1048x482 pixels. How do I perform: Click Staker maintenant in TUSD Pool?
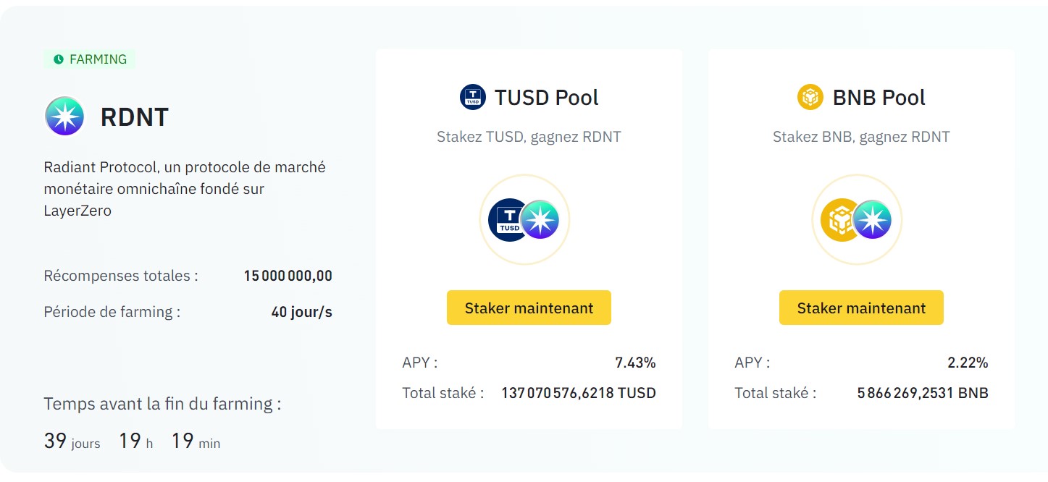click(528, 307)
